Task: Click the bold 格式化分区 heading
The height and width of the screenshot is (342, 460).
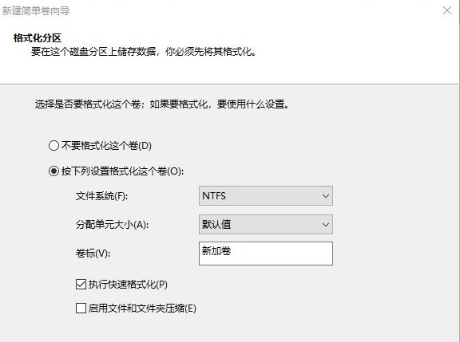Action: (x=38, y=38)
